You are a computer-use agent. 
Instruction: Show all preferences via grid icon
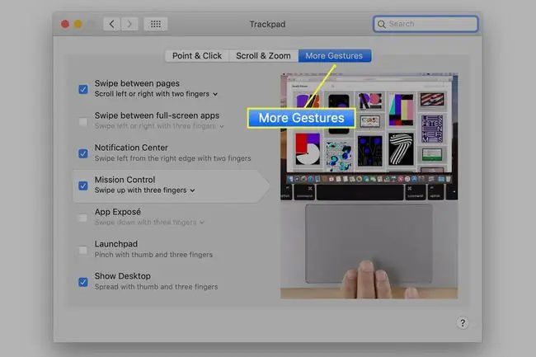coord(156,24)
